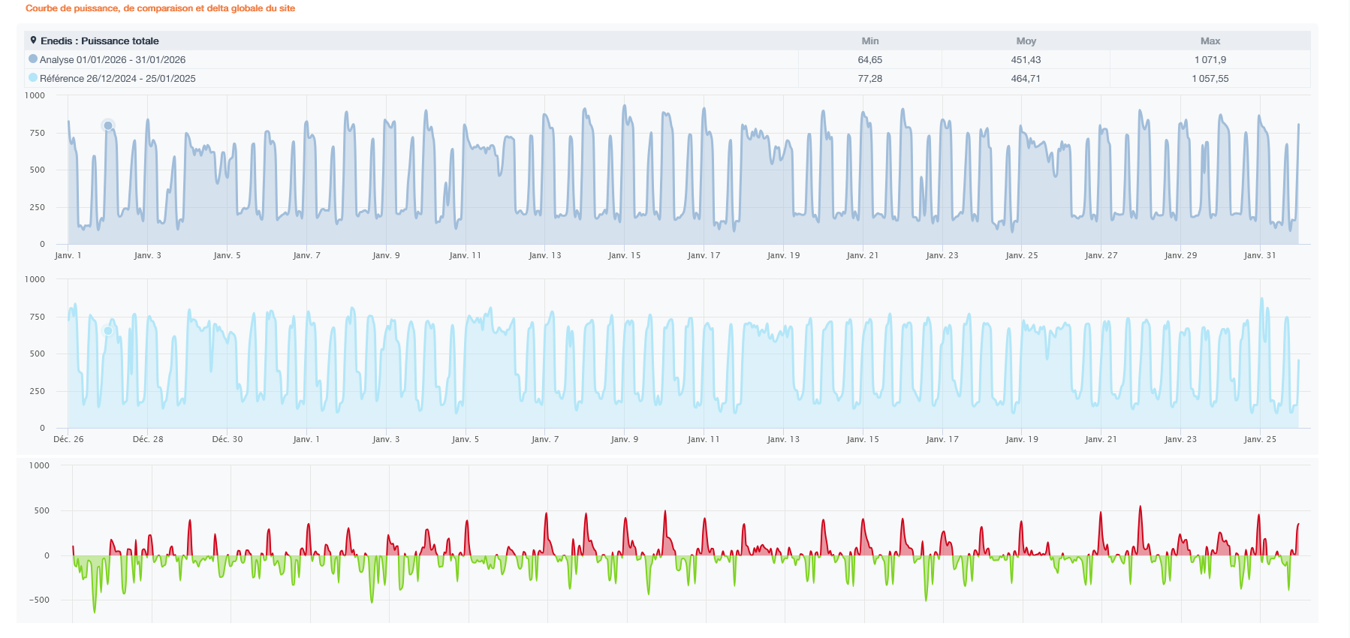
Task: Click the Janv. 31 axis label on Analyse chart
Action: pyautogui.click(x=1260, y=256)
